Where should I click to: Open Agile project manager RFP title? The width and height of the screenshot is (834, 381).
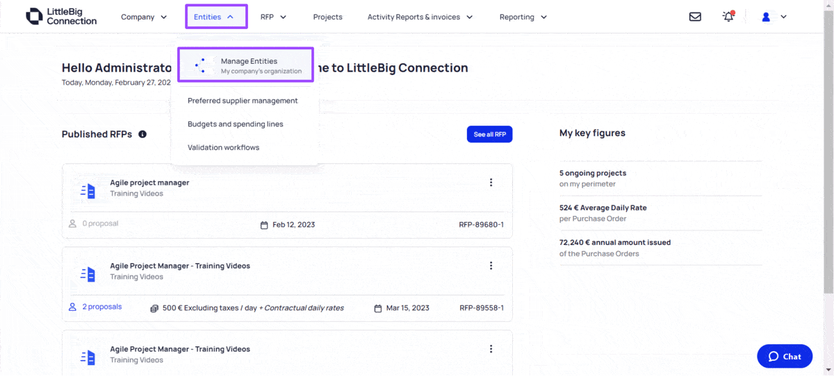tap(149, 183)
